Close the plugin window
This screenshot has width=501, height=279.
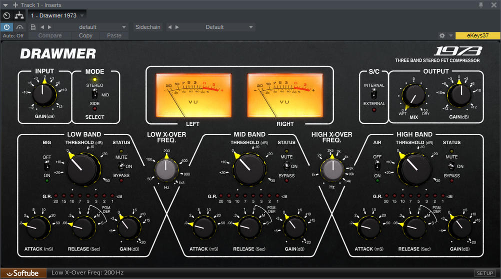click(493, 5)
